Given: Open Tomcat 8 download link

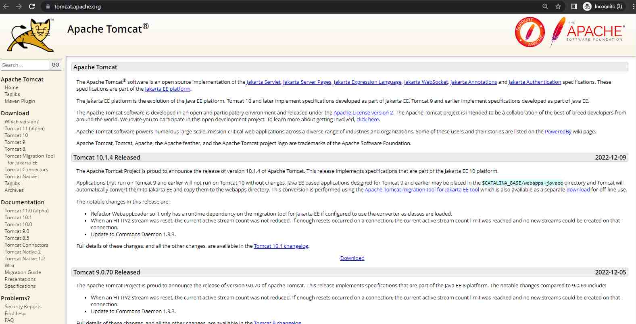Looking at the screenshot, I should tap(15, 149).
